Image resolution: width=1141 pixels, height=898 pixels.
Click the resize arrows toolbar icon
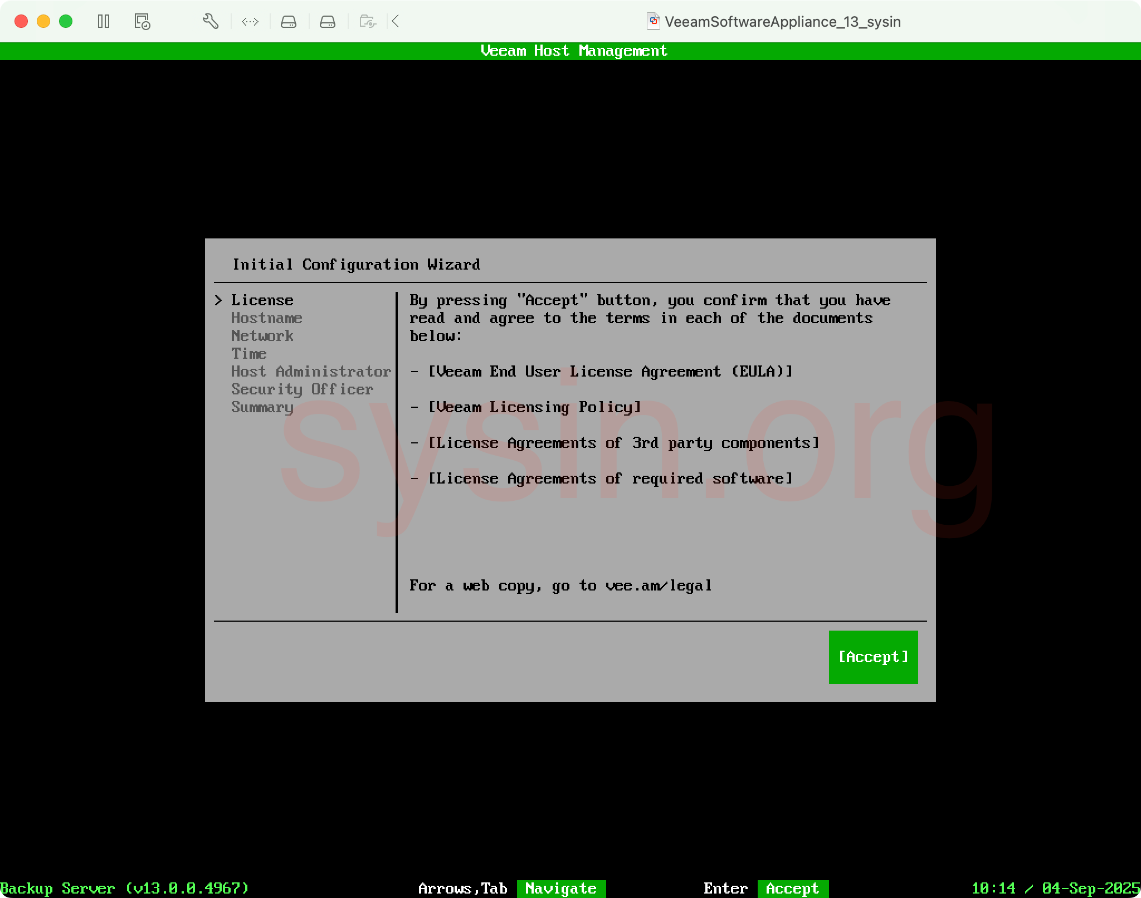pyautogui.click(x=250, y=22)
